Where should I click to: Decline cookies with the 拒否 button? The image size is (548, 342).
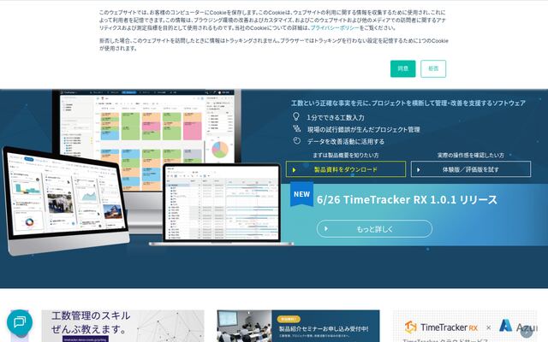coord(433,68)
